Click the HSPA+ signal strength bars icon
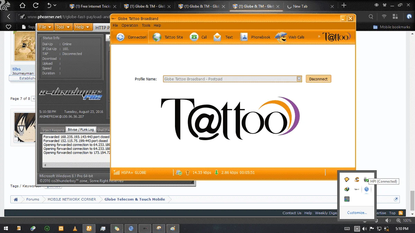 [x=117, y=172]
